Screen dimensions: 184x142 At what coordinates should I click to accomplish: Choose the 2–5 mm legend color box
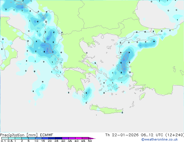[25, 138]
